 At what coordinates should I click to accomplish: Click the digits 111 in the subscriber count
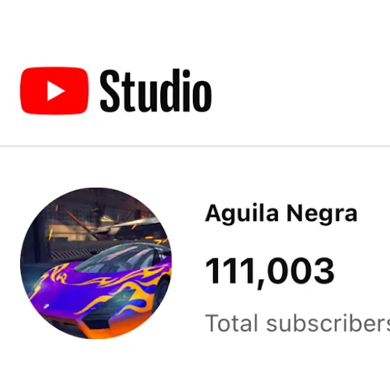(x=230, y=271)
